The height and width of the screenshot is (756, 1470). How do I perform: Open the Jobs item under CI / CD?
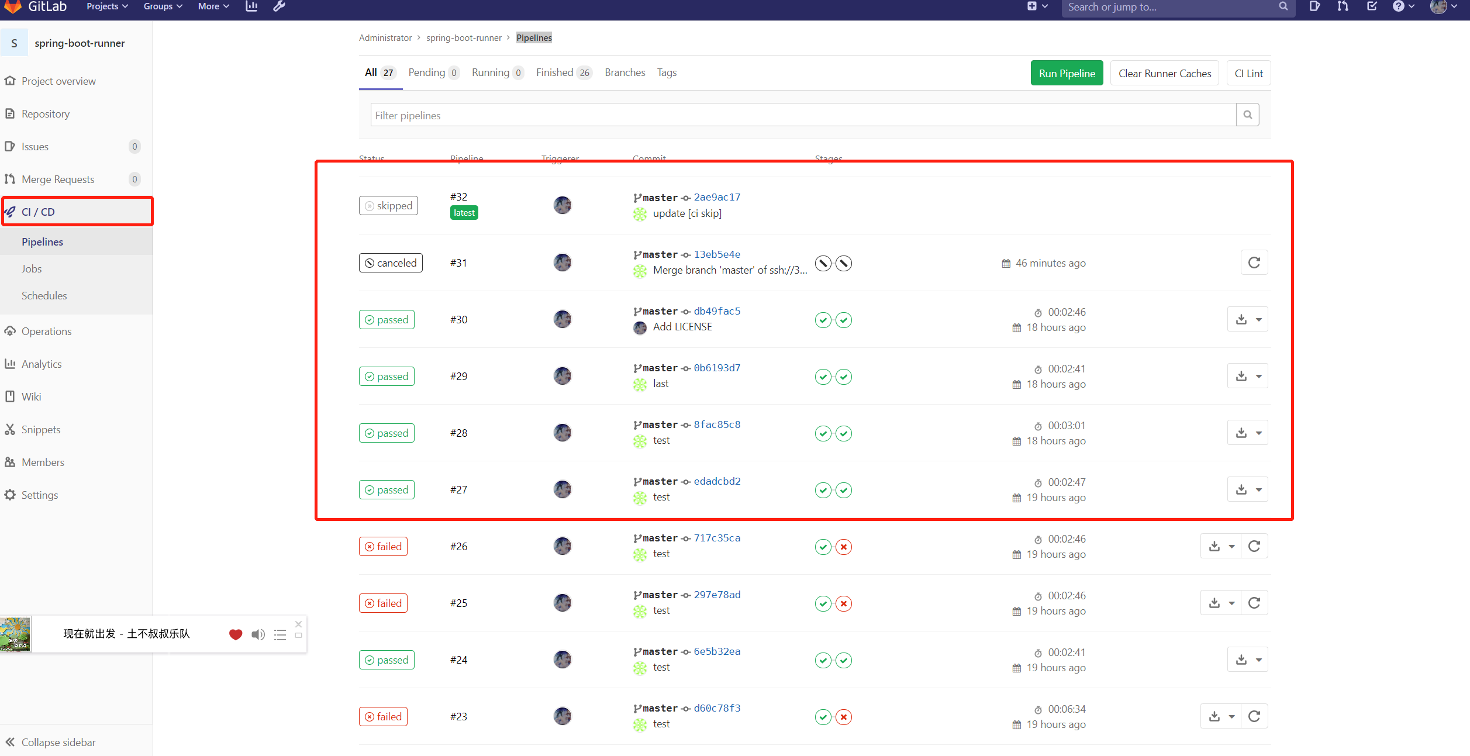tap(32, 268)
